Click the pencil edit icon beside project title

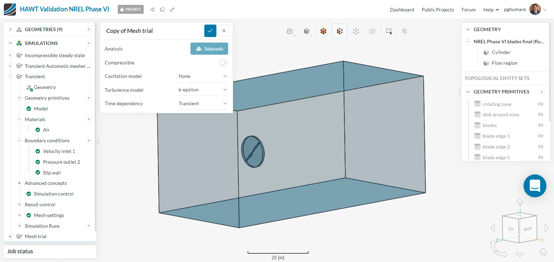tap(172, 10)
